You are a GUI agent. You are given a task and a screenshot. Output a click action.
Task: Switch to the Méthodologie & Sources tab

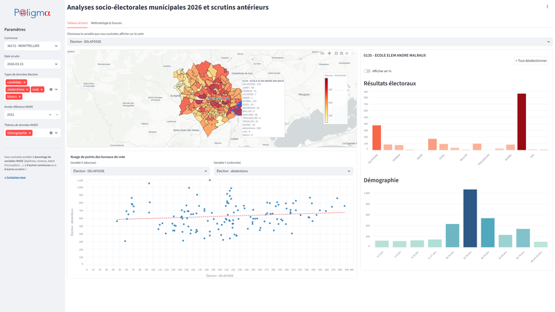tap(106, 23)
